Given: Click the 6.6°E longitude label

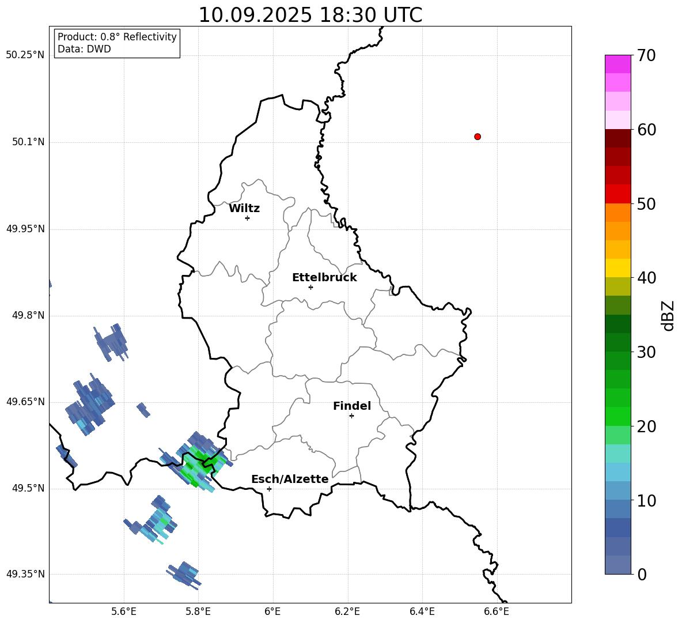Looking at the screenshot, I should point(497,612).
